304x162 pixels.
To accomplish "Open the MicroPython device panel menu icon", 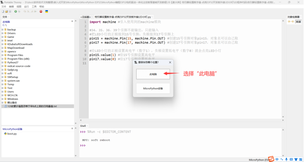I will coord(72,129).
